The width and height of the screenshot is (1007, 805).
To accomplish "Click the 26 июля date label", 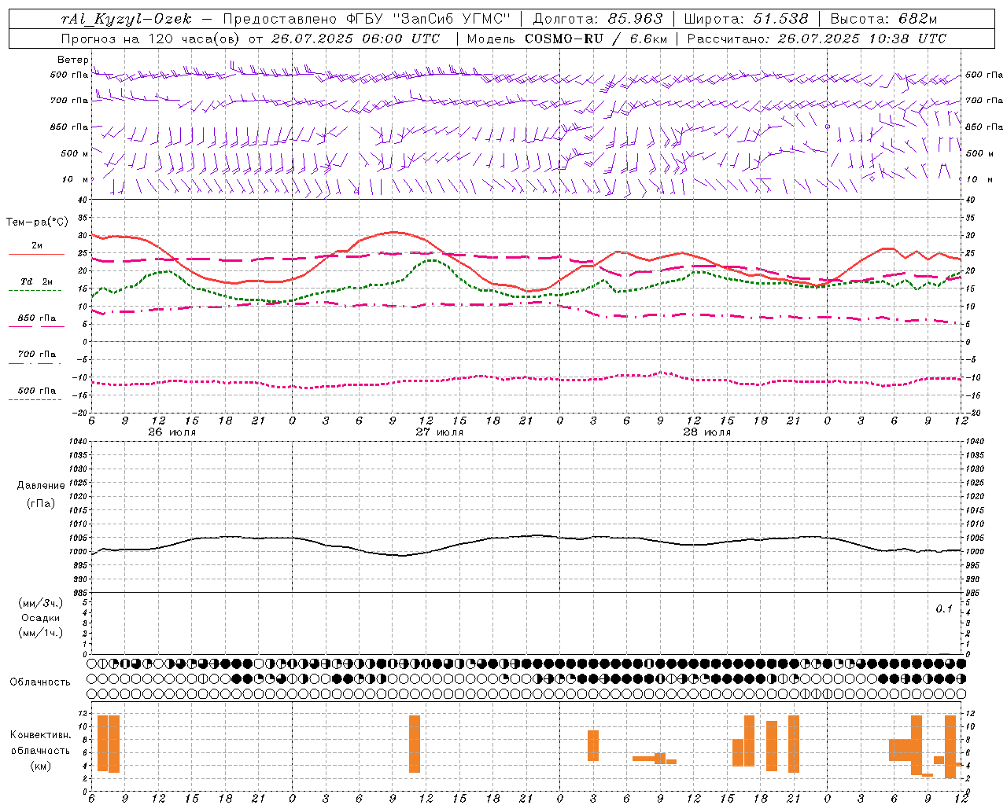I will pyautogui.click(x=172, y=432).
